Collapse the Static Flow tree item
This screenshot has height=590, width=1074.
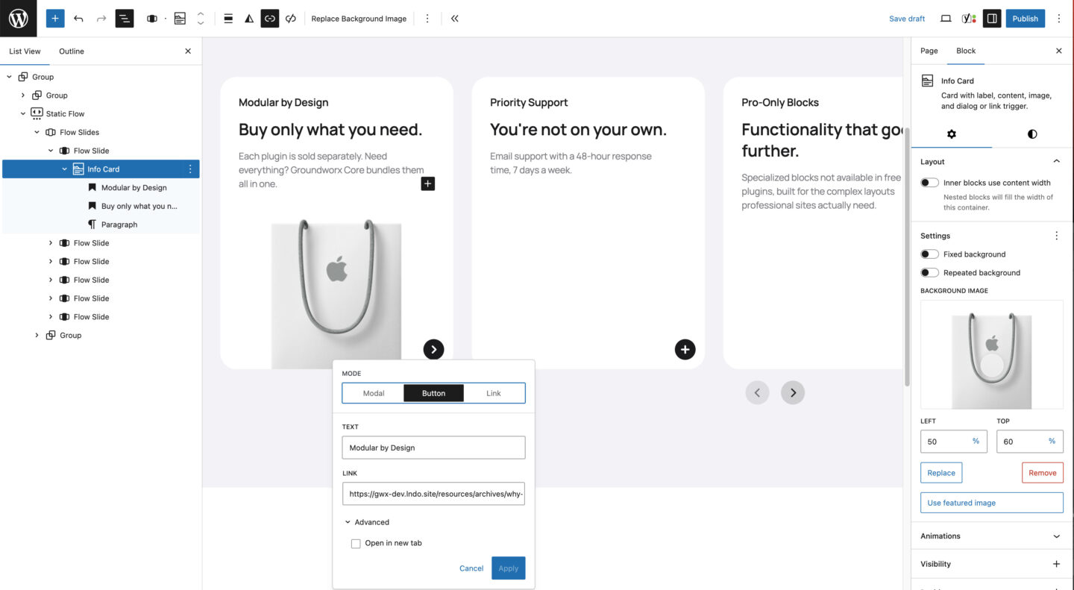click(23, 114)
